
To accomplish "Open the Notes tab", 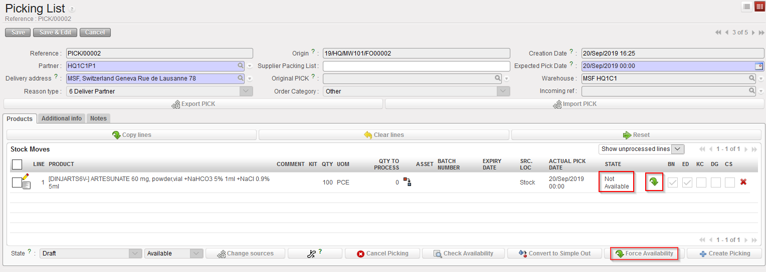I will point(98,118).
